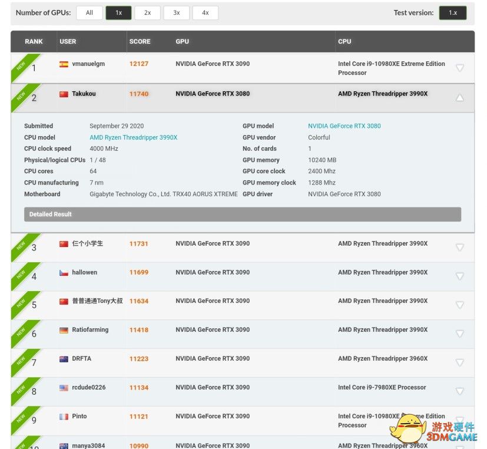487x449 pixels.
Task: Select the 3x GPU filter
Action: point(177,13)
